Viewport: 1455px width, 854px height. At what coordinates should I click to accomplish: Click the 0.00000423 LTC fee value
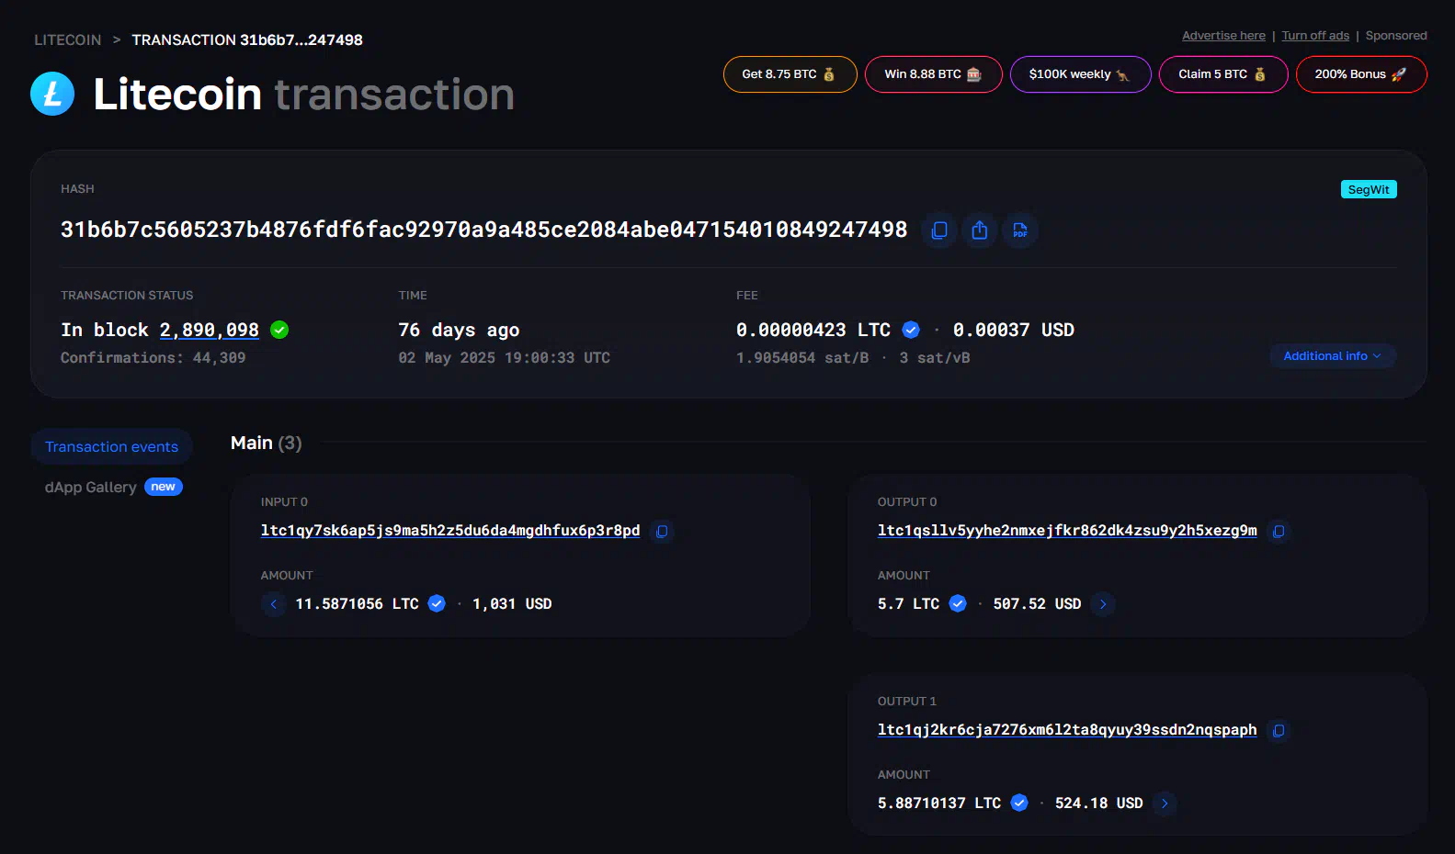(813, 330)
